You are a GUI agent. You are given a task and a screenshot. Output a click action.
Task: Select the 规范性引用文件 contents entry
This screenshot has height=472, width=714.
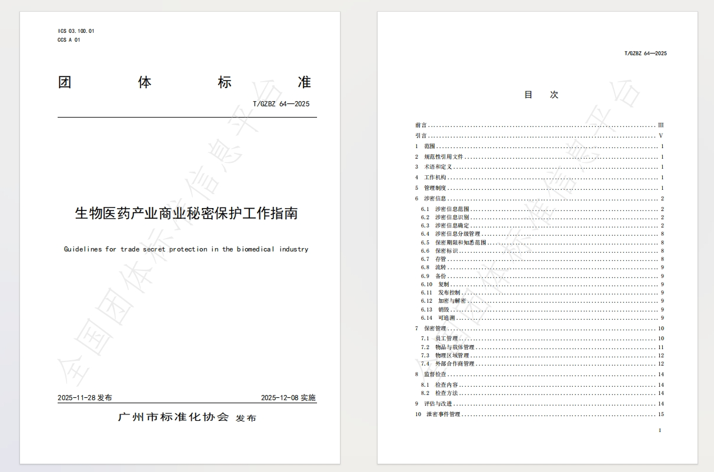(443, 157)
